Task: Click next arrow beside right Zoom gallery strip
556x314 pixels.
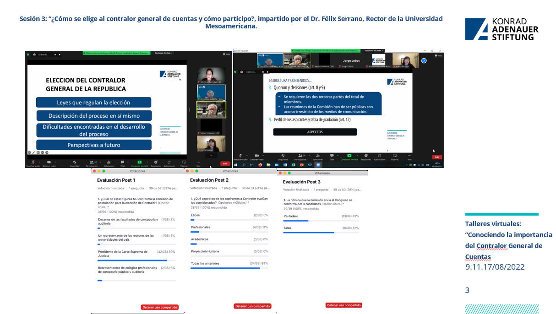Action: tap(424, 60)
